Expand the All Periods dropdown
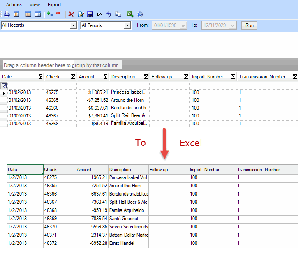 tap(127, 25)
